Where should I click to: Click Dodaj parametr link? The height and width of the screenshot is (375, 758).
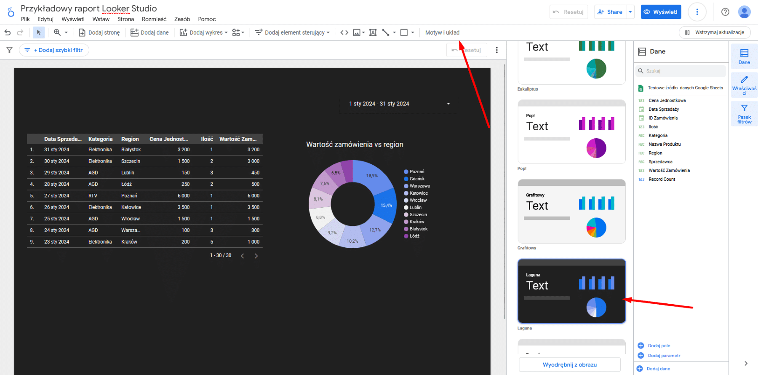pos(659,356)
